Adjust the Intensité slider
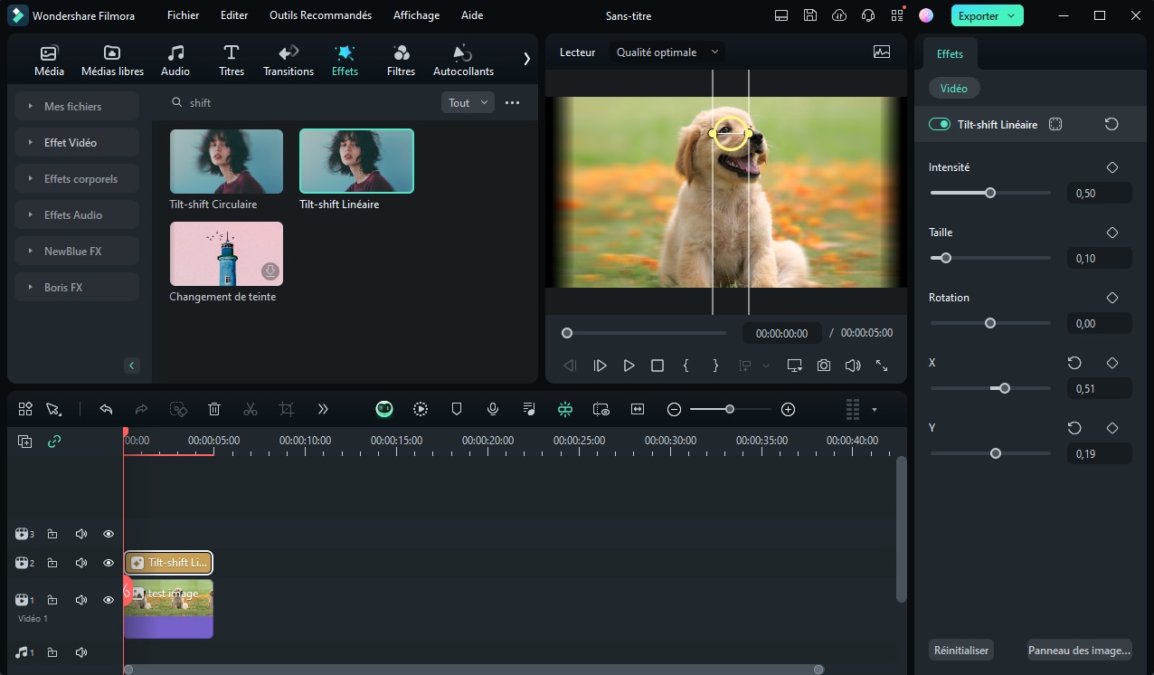 coord(990,193)
